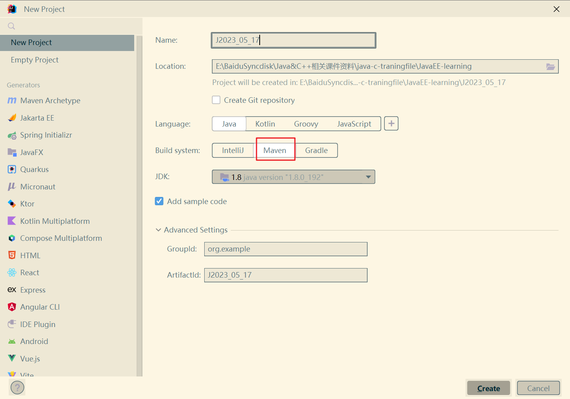
Task: Uncheck Add sample code checkbox
Action: pyautogui.click(x=159, y=201)
